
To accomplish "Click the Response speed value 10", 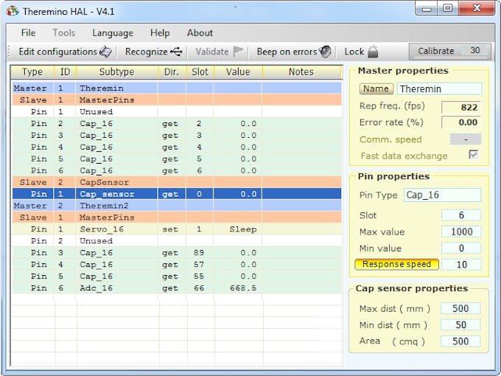I will (x=461, y=265).
